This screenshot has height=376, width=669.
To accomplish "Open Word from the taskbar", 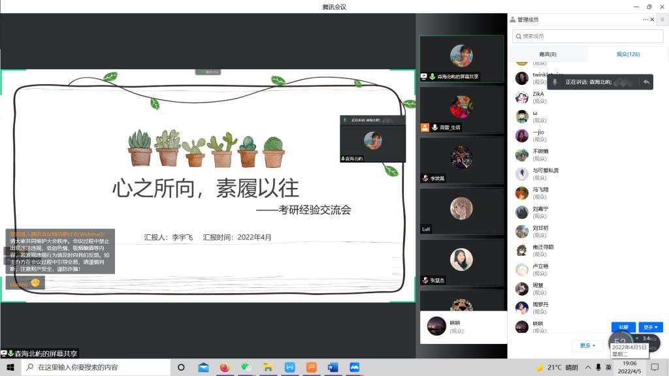I will tap(332, 368).
